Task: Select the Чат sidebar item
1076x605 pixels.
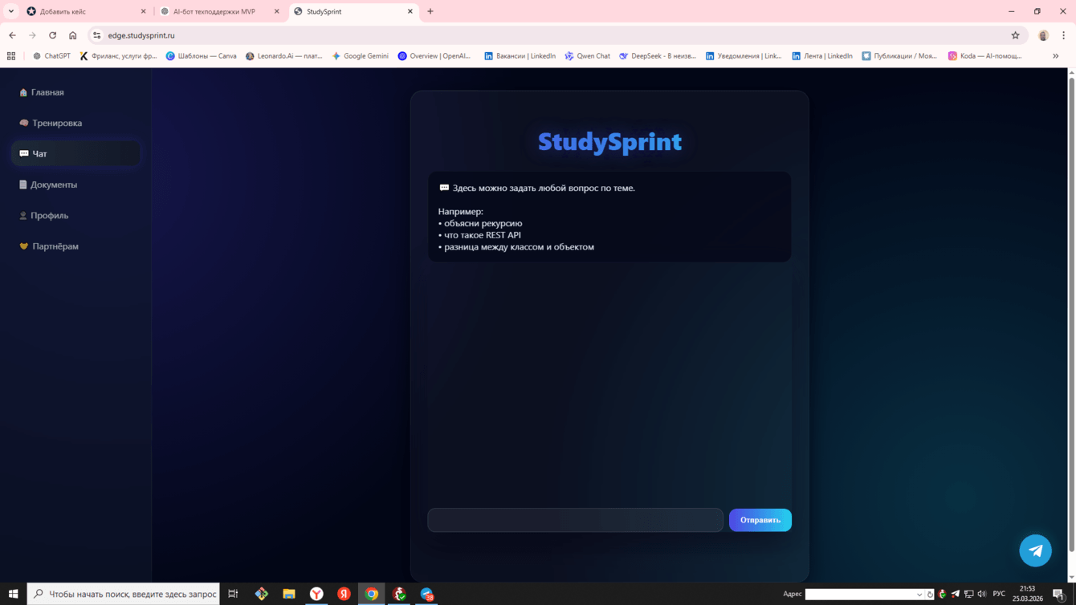Action: 75,153
